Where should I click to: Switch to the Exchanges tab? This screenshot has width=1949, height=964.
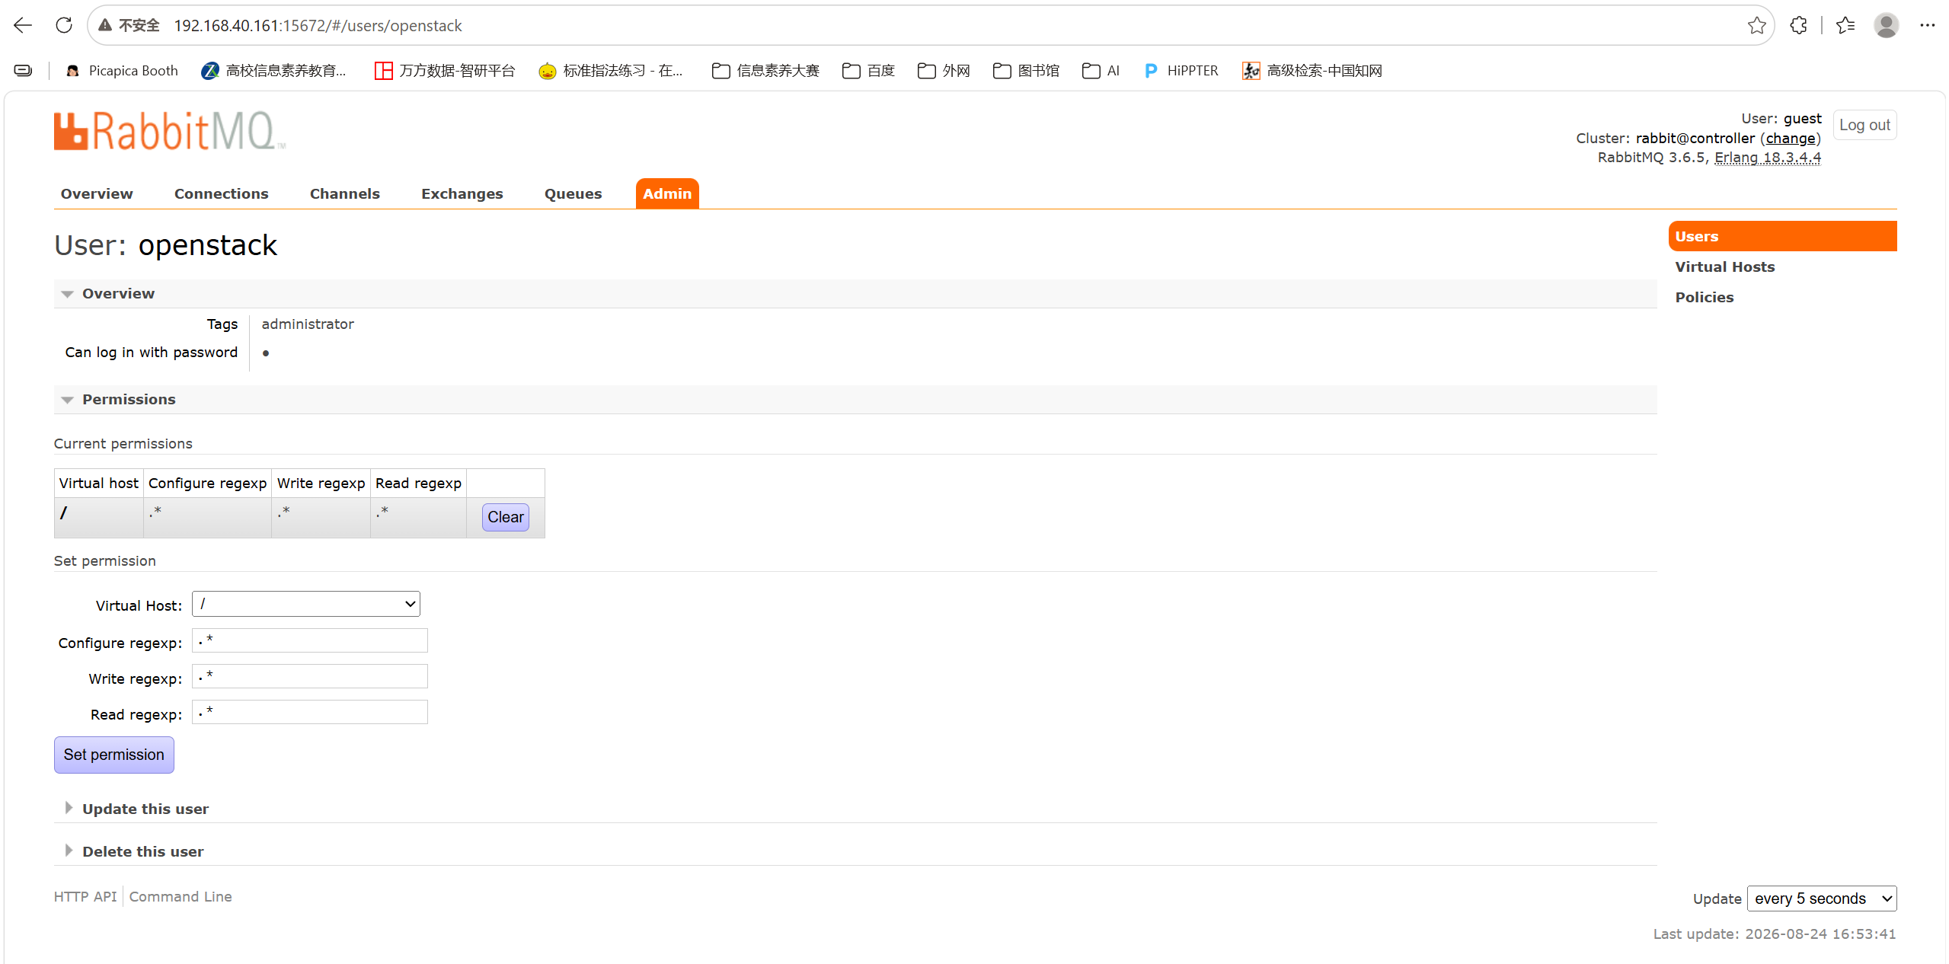click(x=462, y=194)
